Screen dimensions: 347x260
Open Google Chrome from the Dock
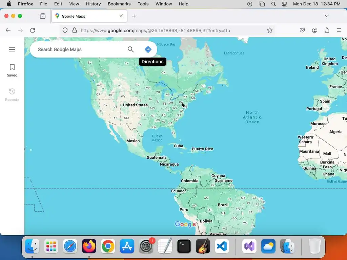[x=108, y=246]
